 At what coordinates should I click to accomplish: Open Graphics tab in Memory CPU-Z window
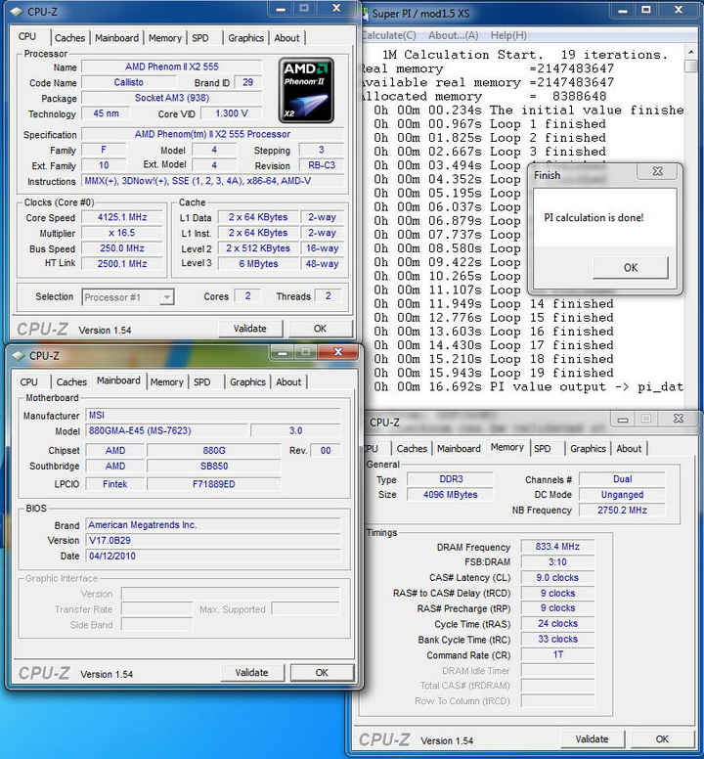(x=588, y=449)
